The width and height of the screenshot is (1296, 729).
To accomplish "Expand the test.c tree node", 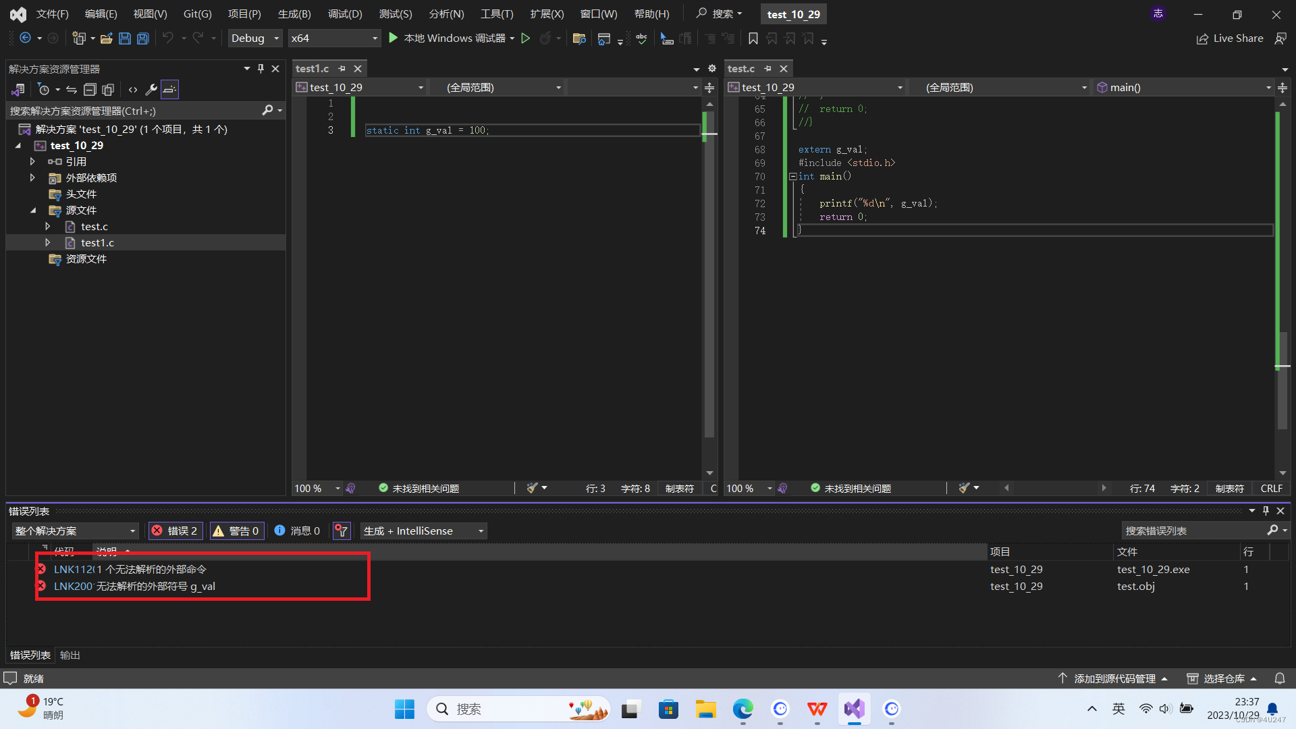I will tap(47, 226).
